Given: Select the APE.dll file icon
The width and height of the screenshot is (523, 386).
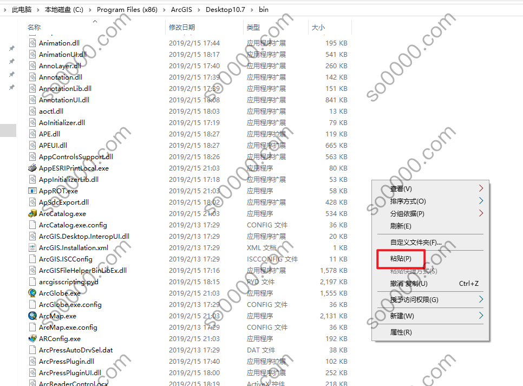Looking at the screenshot, I should coord(32,134).
